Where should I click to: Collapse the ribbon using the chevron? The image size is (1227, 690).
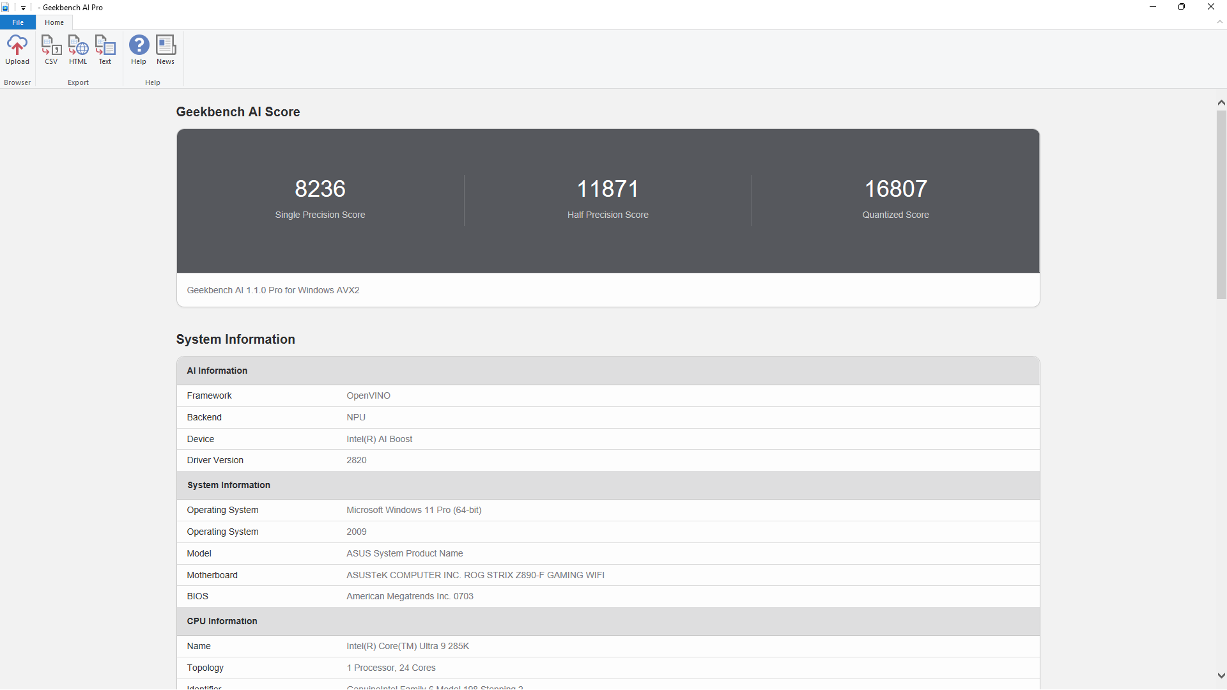(1220, 22)
